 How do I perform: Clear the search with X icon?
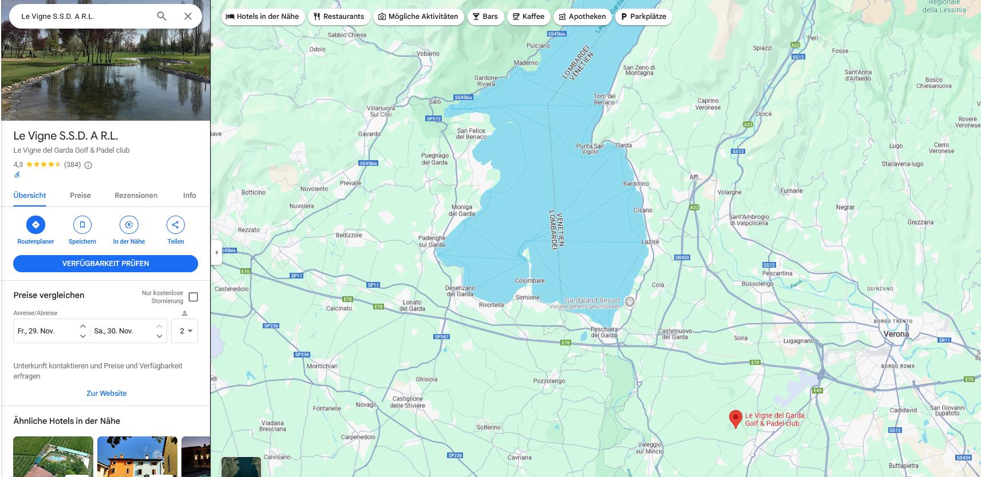tap(188, 16)
